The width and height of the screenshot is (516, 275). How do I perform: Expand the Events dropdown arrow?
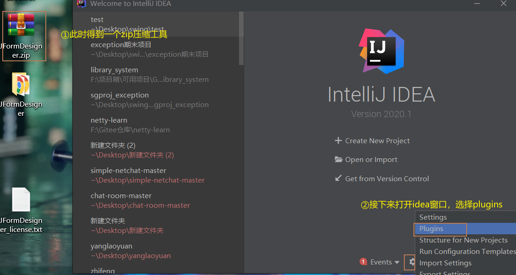[x=397, y=263]
